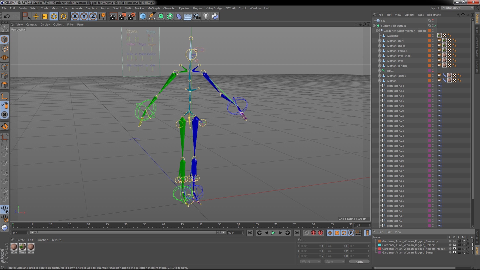The image size is (480, 270).
Task: Click the Apply button
Action: (x=359, y=261)
